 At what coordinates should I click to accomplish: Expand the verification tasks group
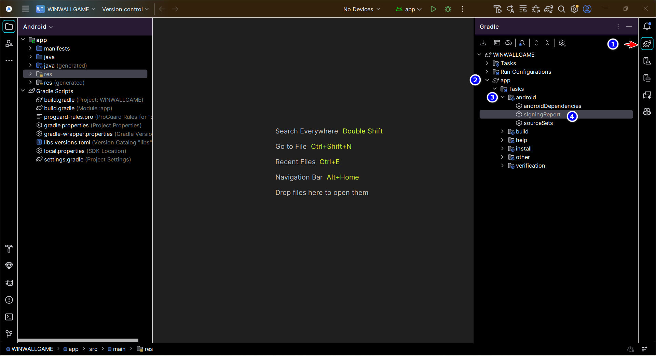pyautogui.click(x=502, y=166)
